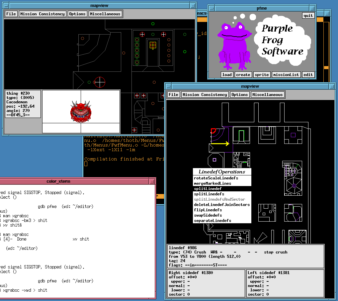Open window menu of color_xterm titlebar
The width and height of the screenshot is (338, 301).
point(152,181)
